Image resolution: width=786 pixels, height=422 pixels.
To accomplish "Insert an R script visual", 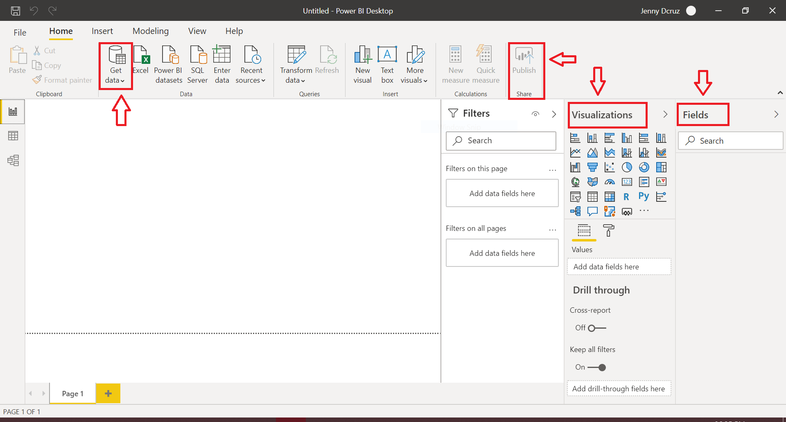I will click(626, 196).
